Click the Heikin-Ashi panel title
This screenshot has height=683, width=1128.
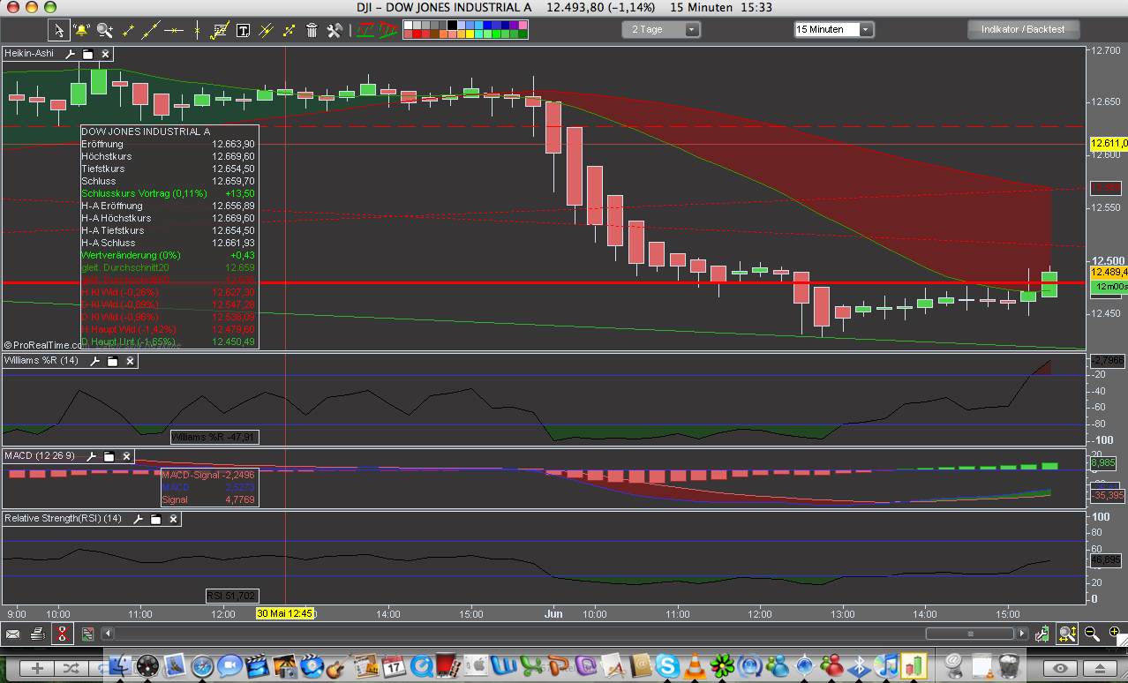click(x=31, y=54)
